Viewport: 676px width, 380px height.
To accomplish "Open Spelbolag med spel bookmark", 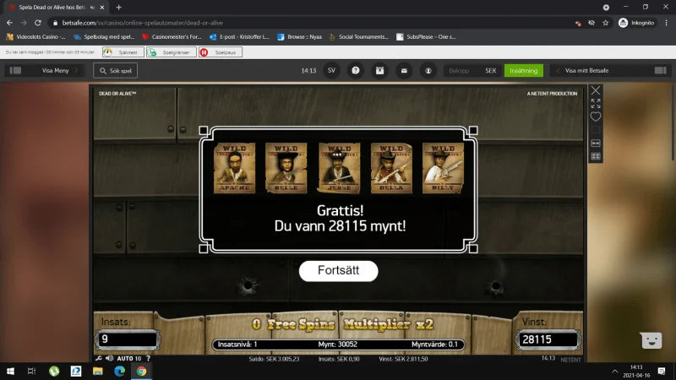I will click(104, 37).
